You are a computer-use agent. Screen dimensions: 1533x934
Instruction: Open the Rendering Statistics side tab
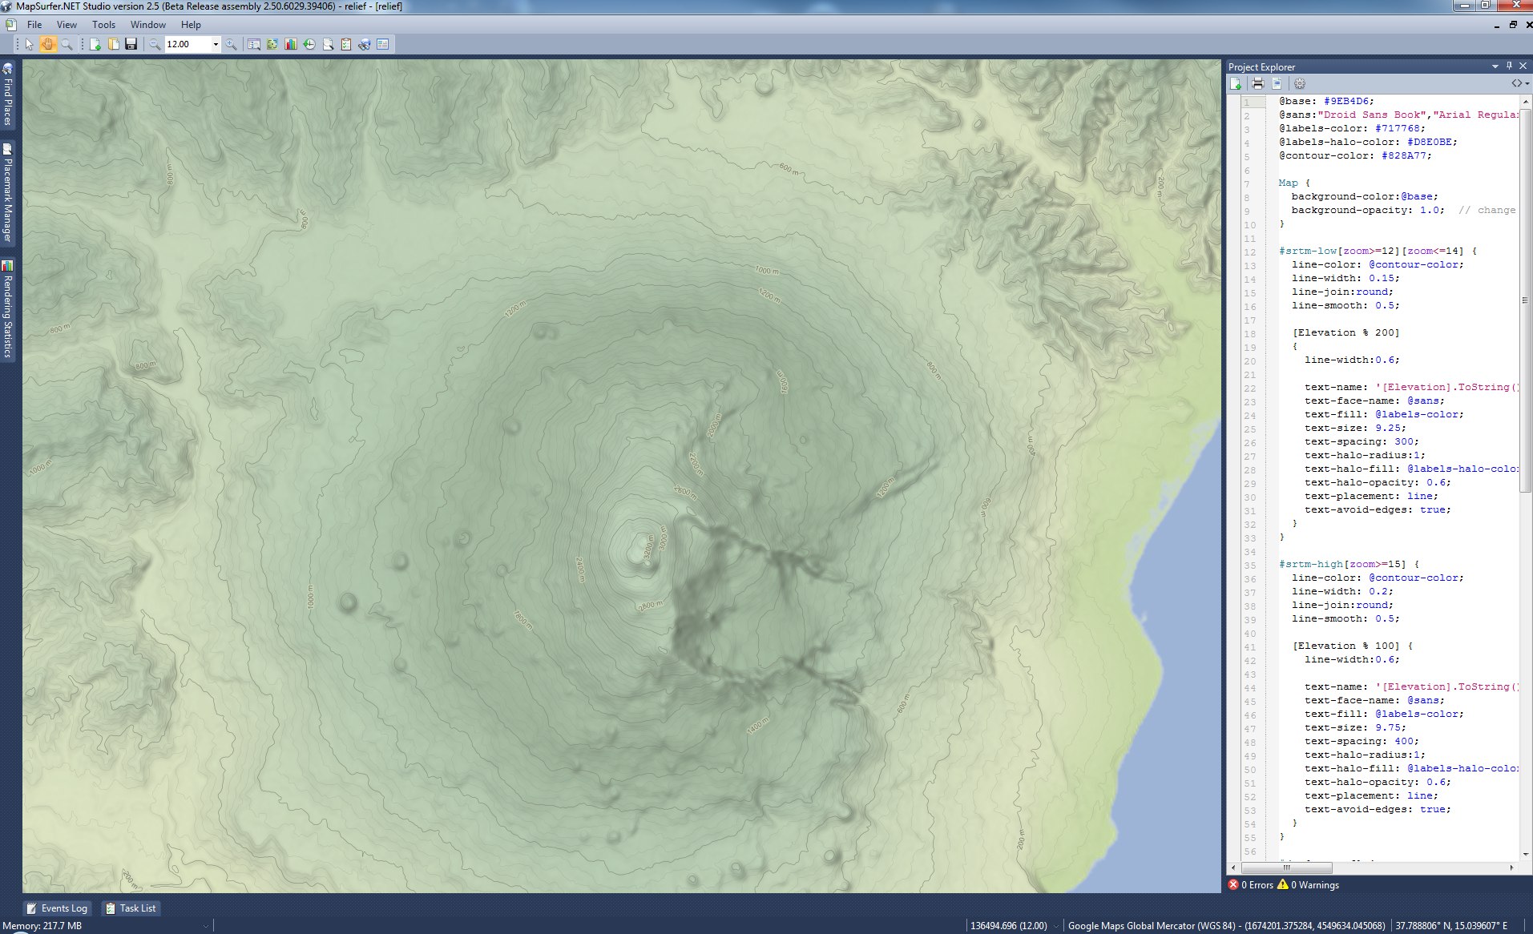(x=8, y=309)
